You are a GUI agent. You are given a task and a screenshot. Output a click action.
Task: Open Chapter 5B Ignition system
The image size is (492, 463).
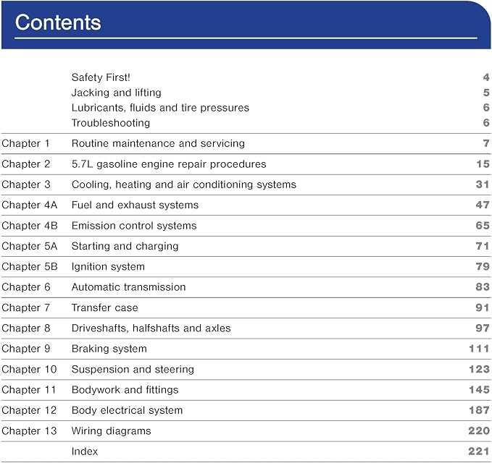pos(246,266)
